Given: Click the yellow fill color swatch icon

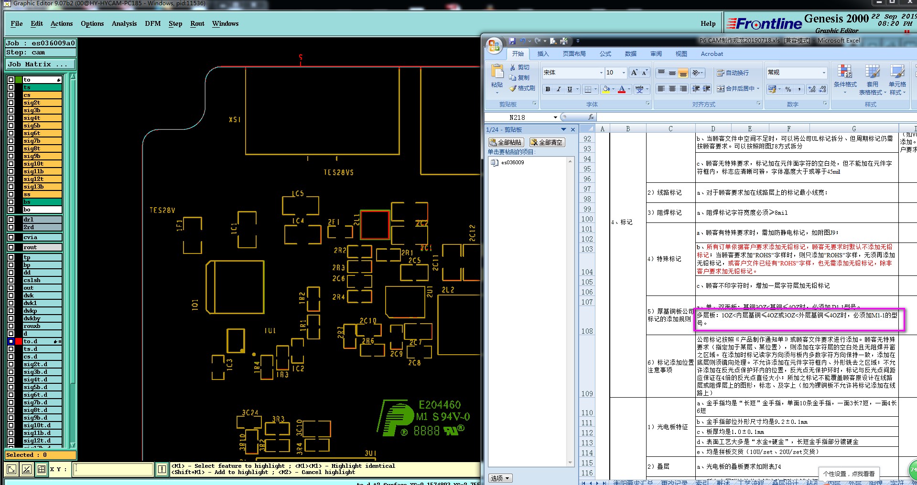Looking at the screenshot, I should click(x=606, y=89).
